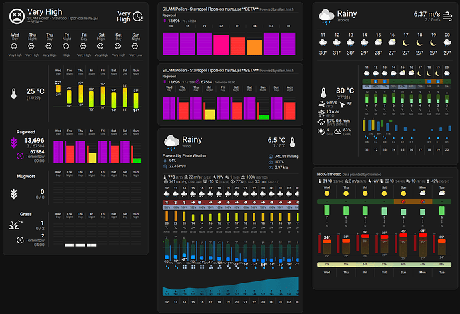This screenshot has width=460, height=314.
Task: Click the SE wind direction arrow icon
Action: (343, 104)
